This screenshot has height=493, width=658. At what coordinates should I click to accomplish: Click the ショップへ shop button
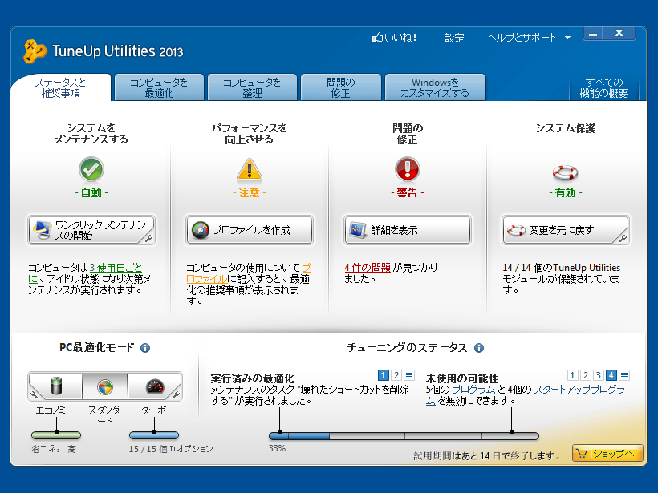point(607,453)
